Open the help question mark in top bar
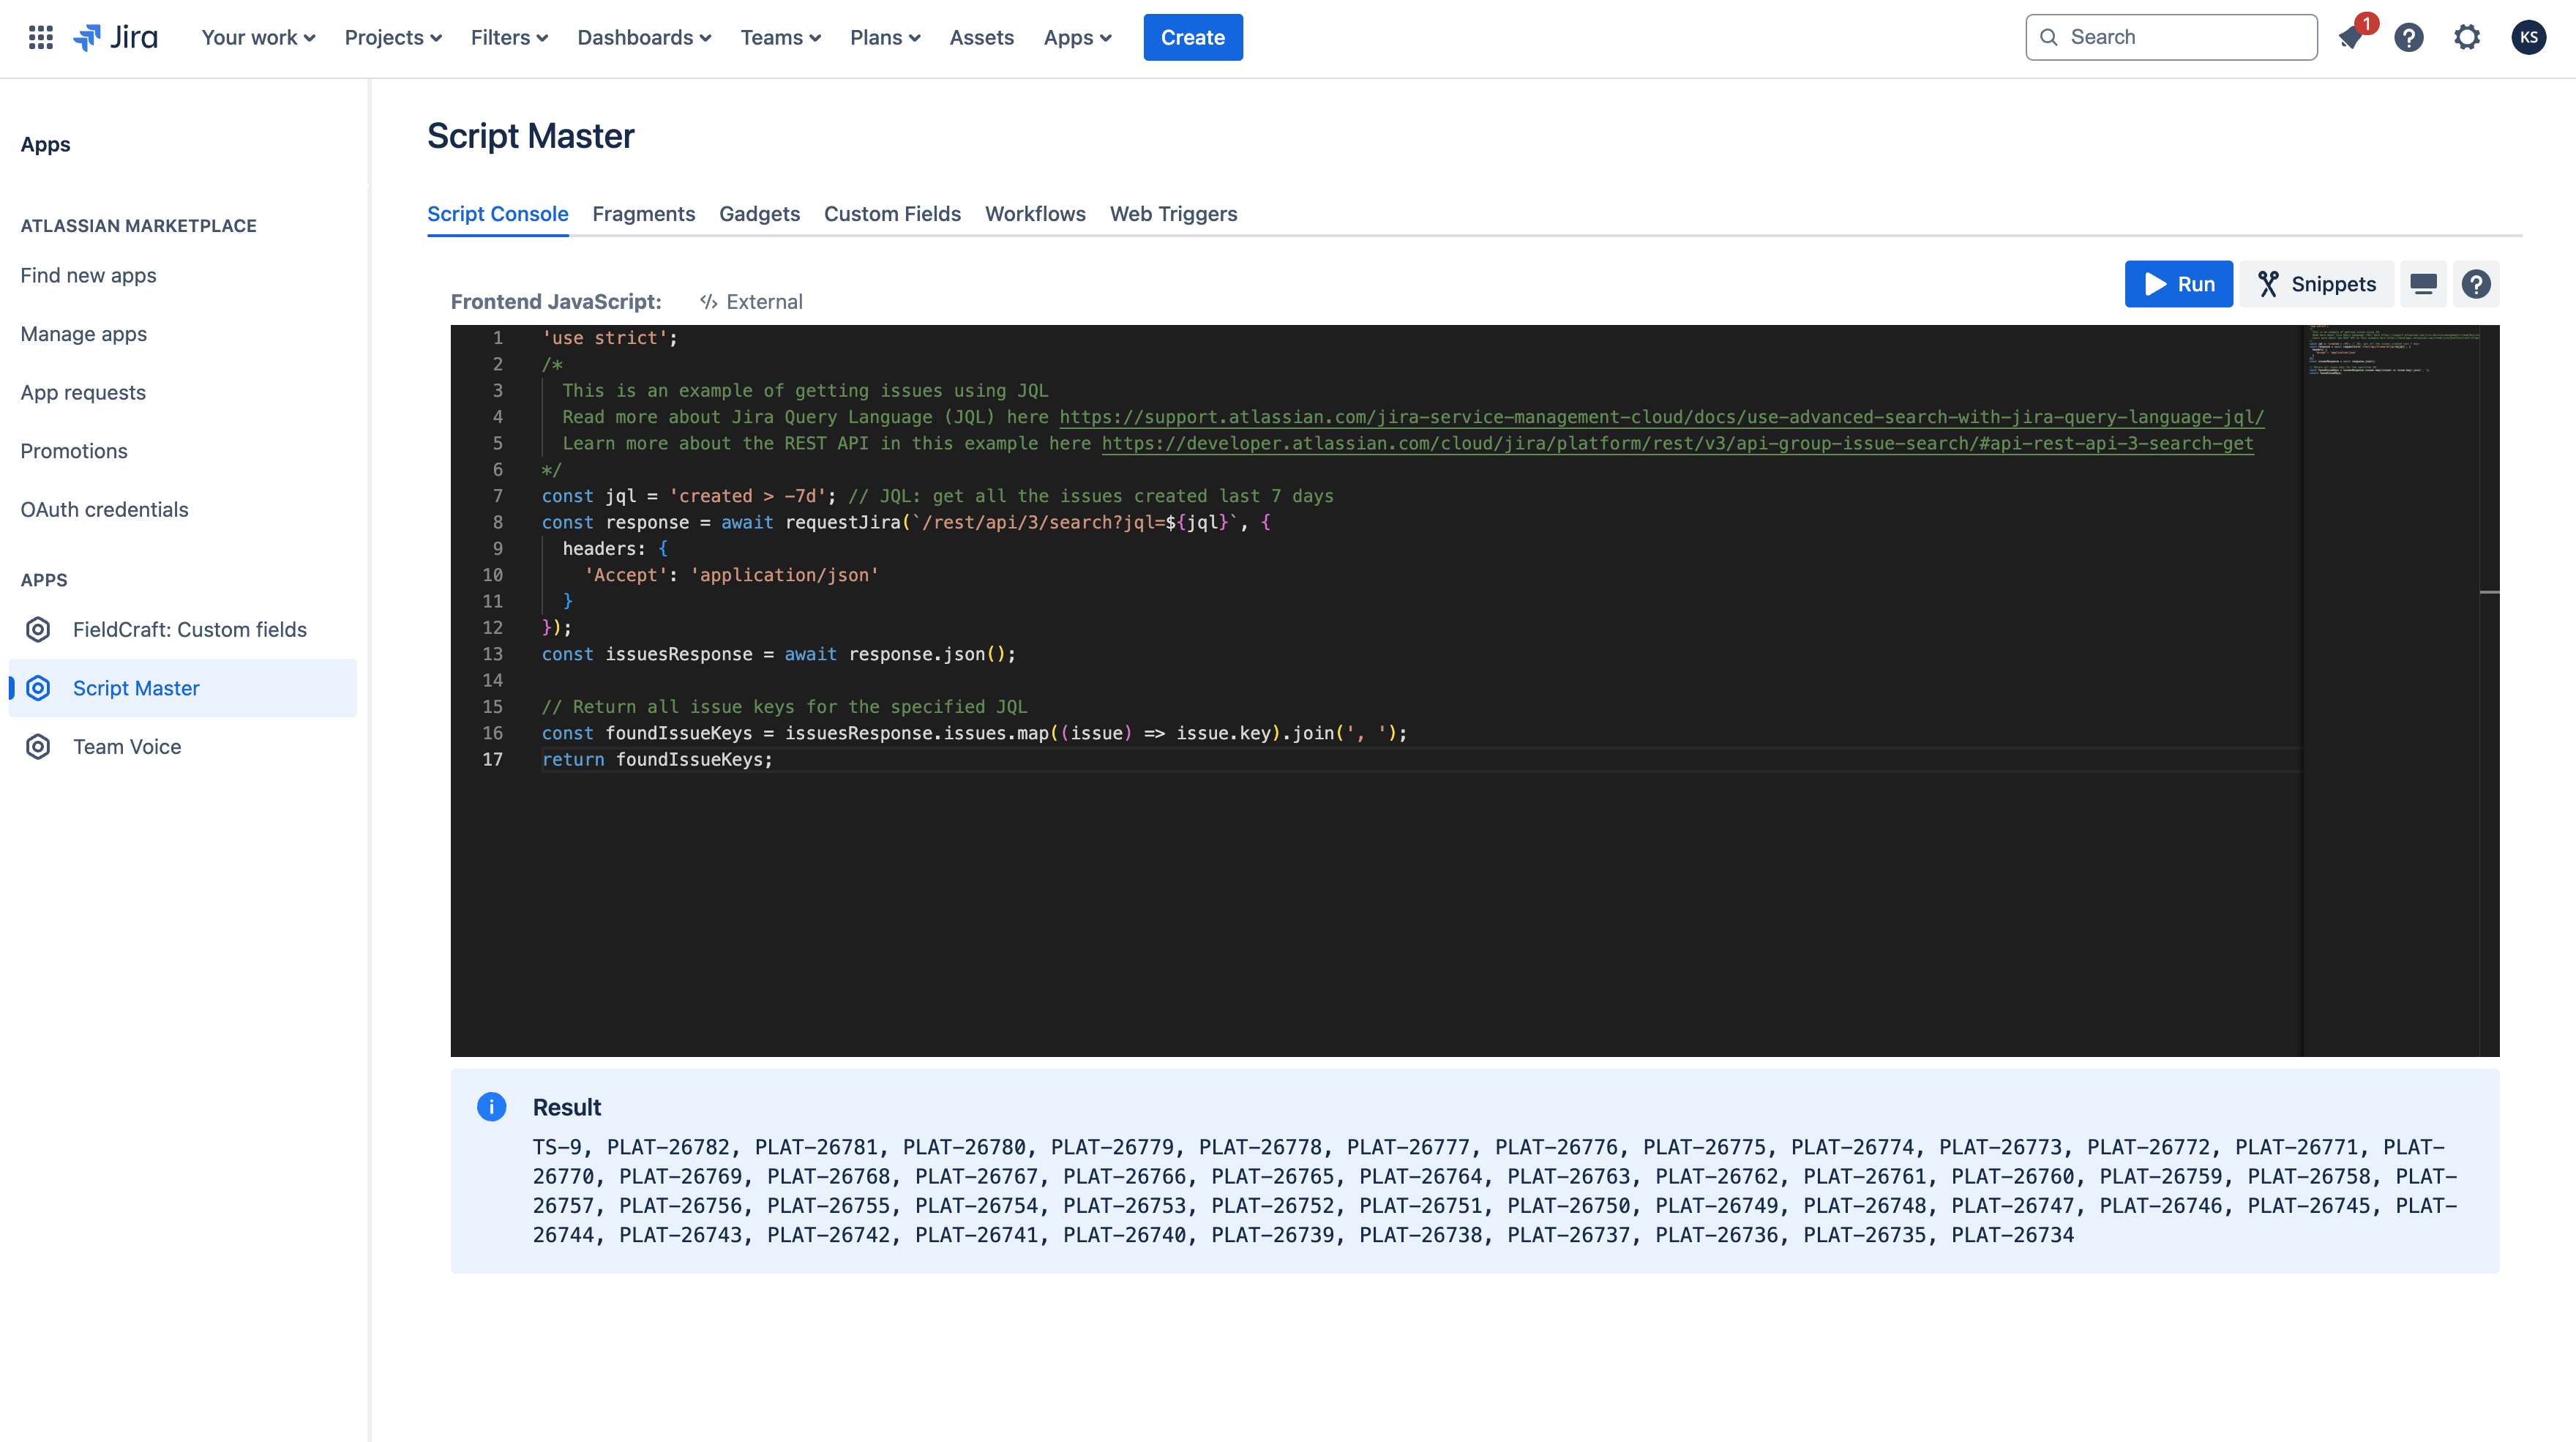 (2408, 38)
